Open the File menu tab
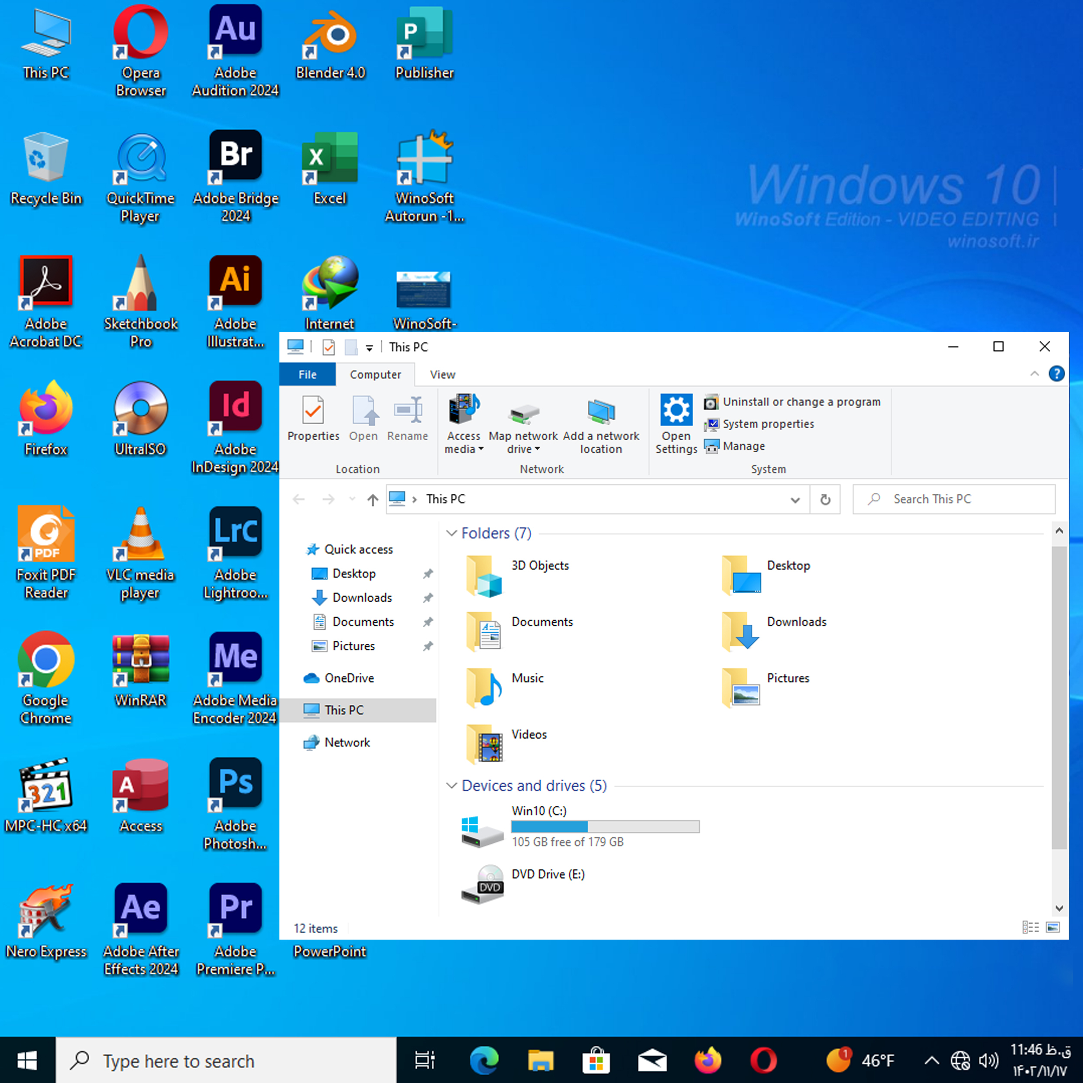 coord(307,374)
